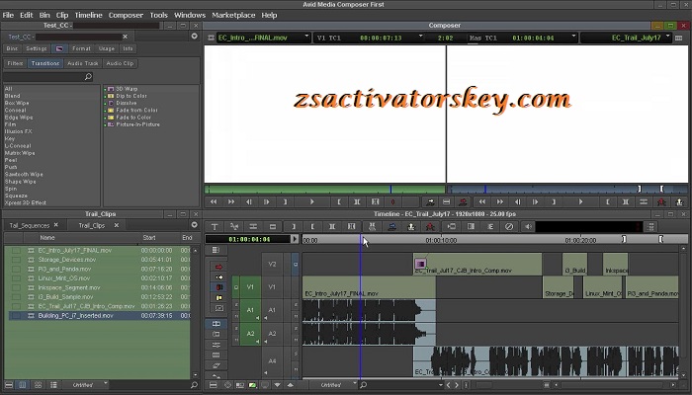This screenshot has width=692, height=395.
Task: Open the Marketplace menu
Action: coord(233,15)
